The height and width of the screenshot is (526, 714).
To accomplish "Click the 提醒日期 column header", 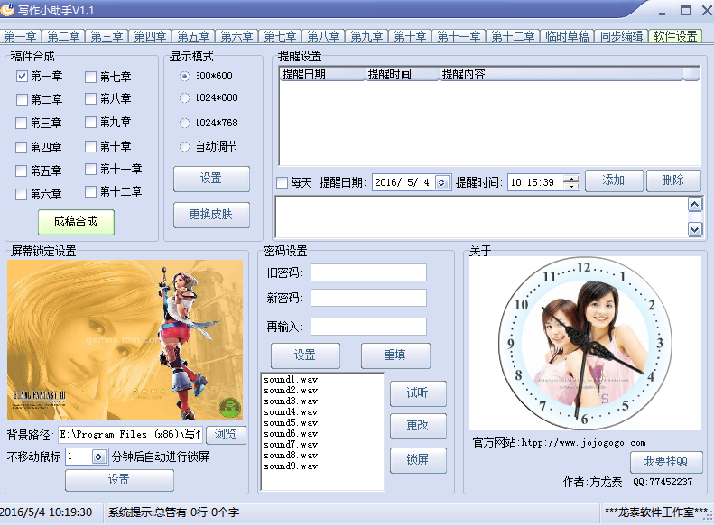I will click(322, 74).
